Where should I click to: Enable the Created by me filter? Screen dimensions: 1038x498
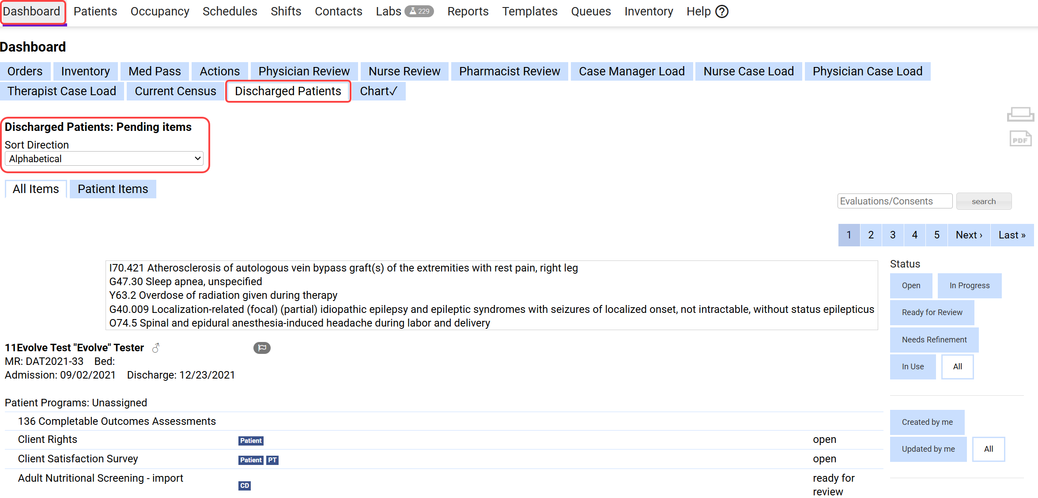point(927,422)
